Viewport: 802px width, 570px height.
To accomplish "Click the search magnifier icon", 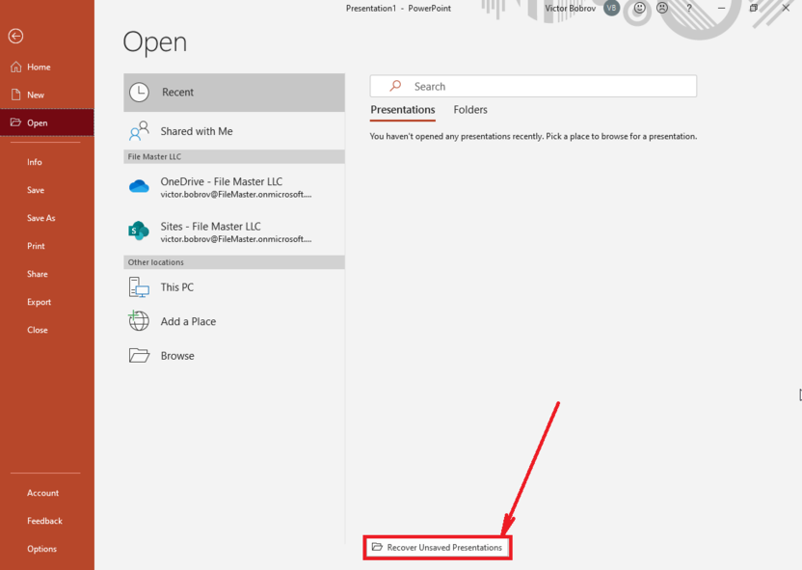I will click(395, 86).
